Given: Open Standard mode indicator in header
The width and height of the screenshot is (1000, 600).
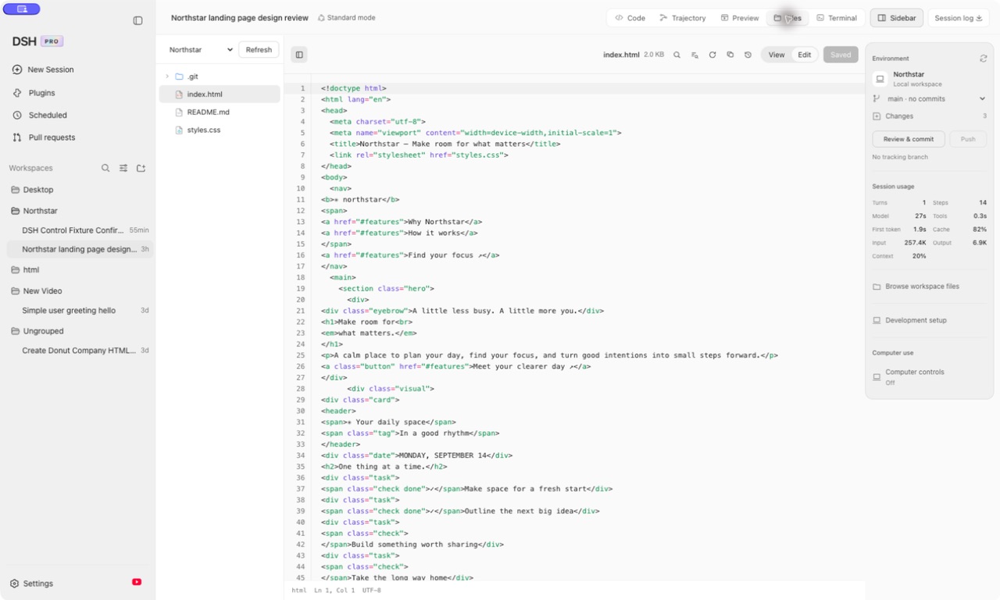Looking at the screenshot, I should click(x=347, y=18).
